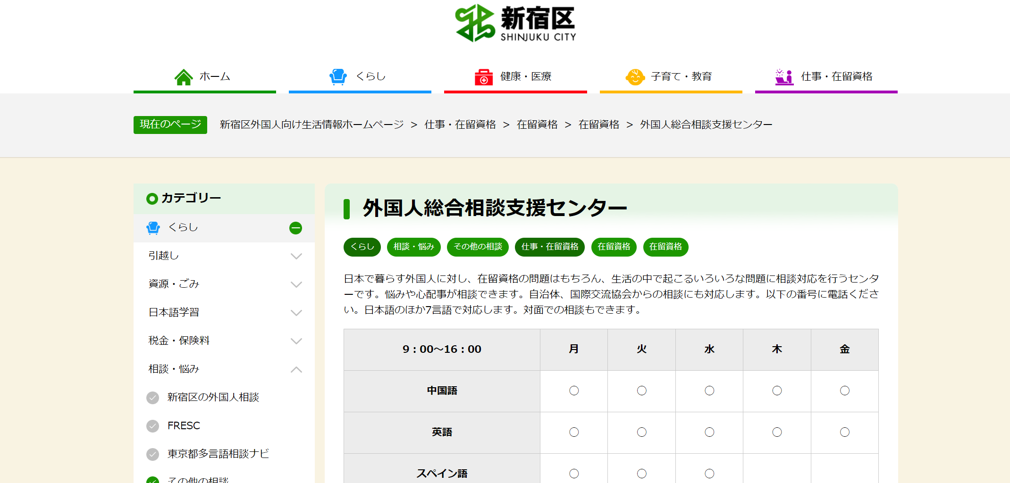Click the blue armchair くらし navigation icon
The width and height of the screenshot is (1010, 483).
[x=338, y=76]
